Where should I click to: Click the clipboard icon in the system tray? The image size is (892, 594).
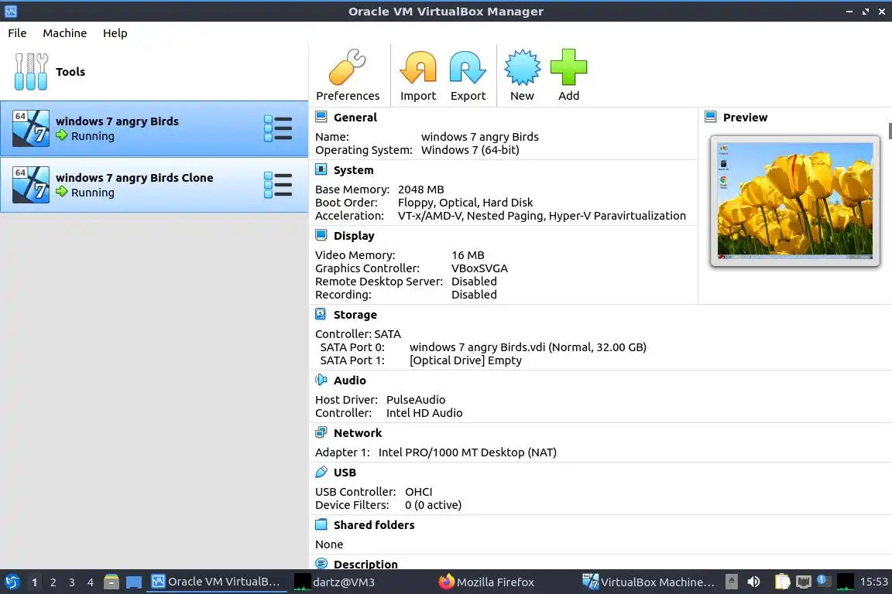[783, 582]
